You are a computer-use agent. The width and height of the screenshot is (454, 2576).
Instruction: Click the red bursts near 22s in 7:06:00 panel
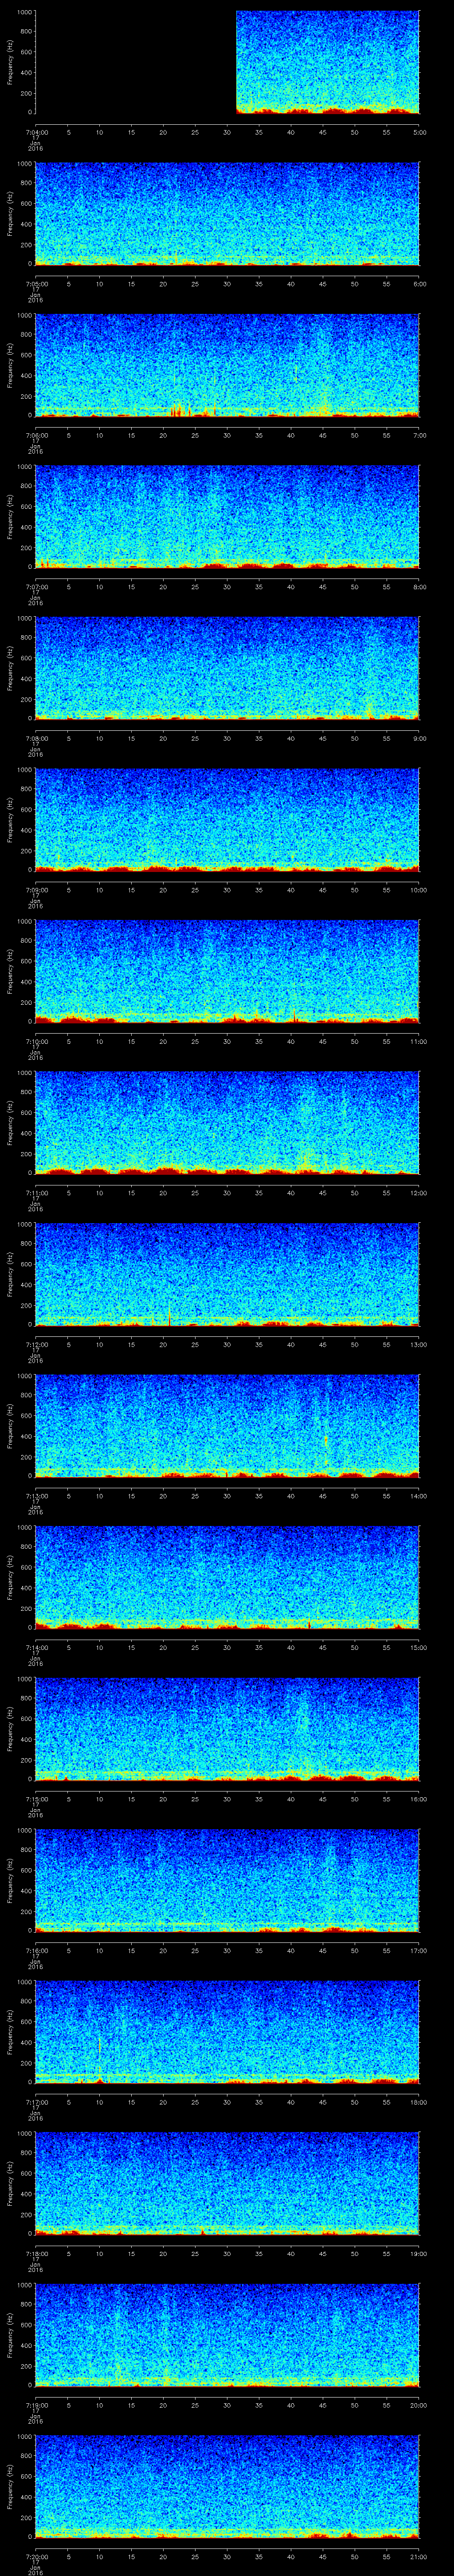point(178,409)
